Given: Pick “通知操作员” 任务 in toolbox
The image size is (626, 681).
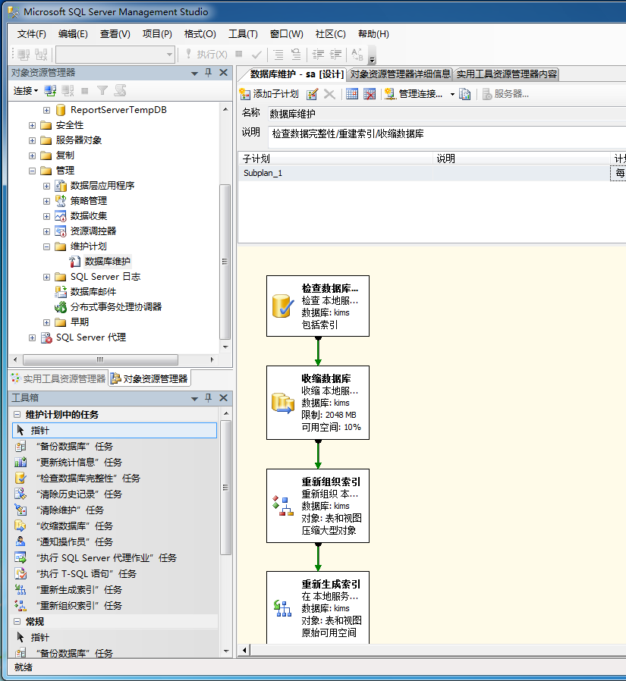Looking at the screenshot, I should [64, 541].
